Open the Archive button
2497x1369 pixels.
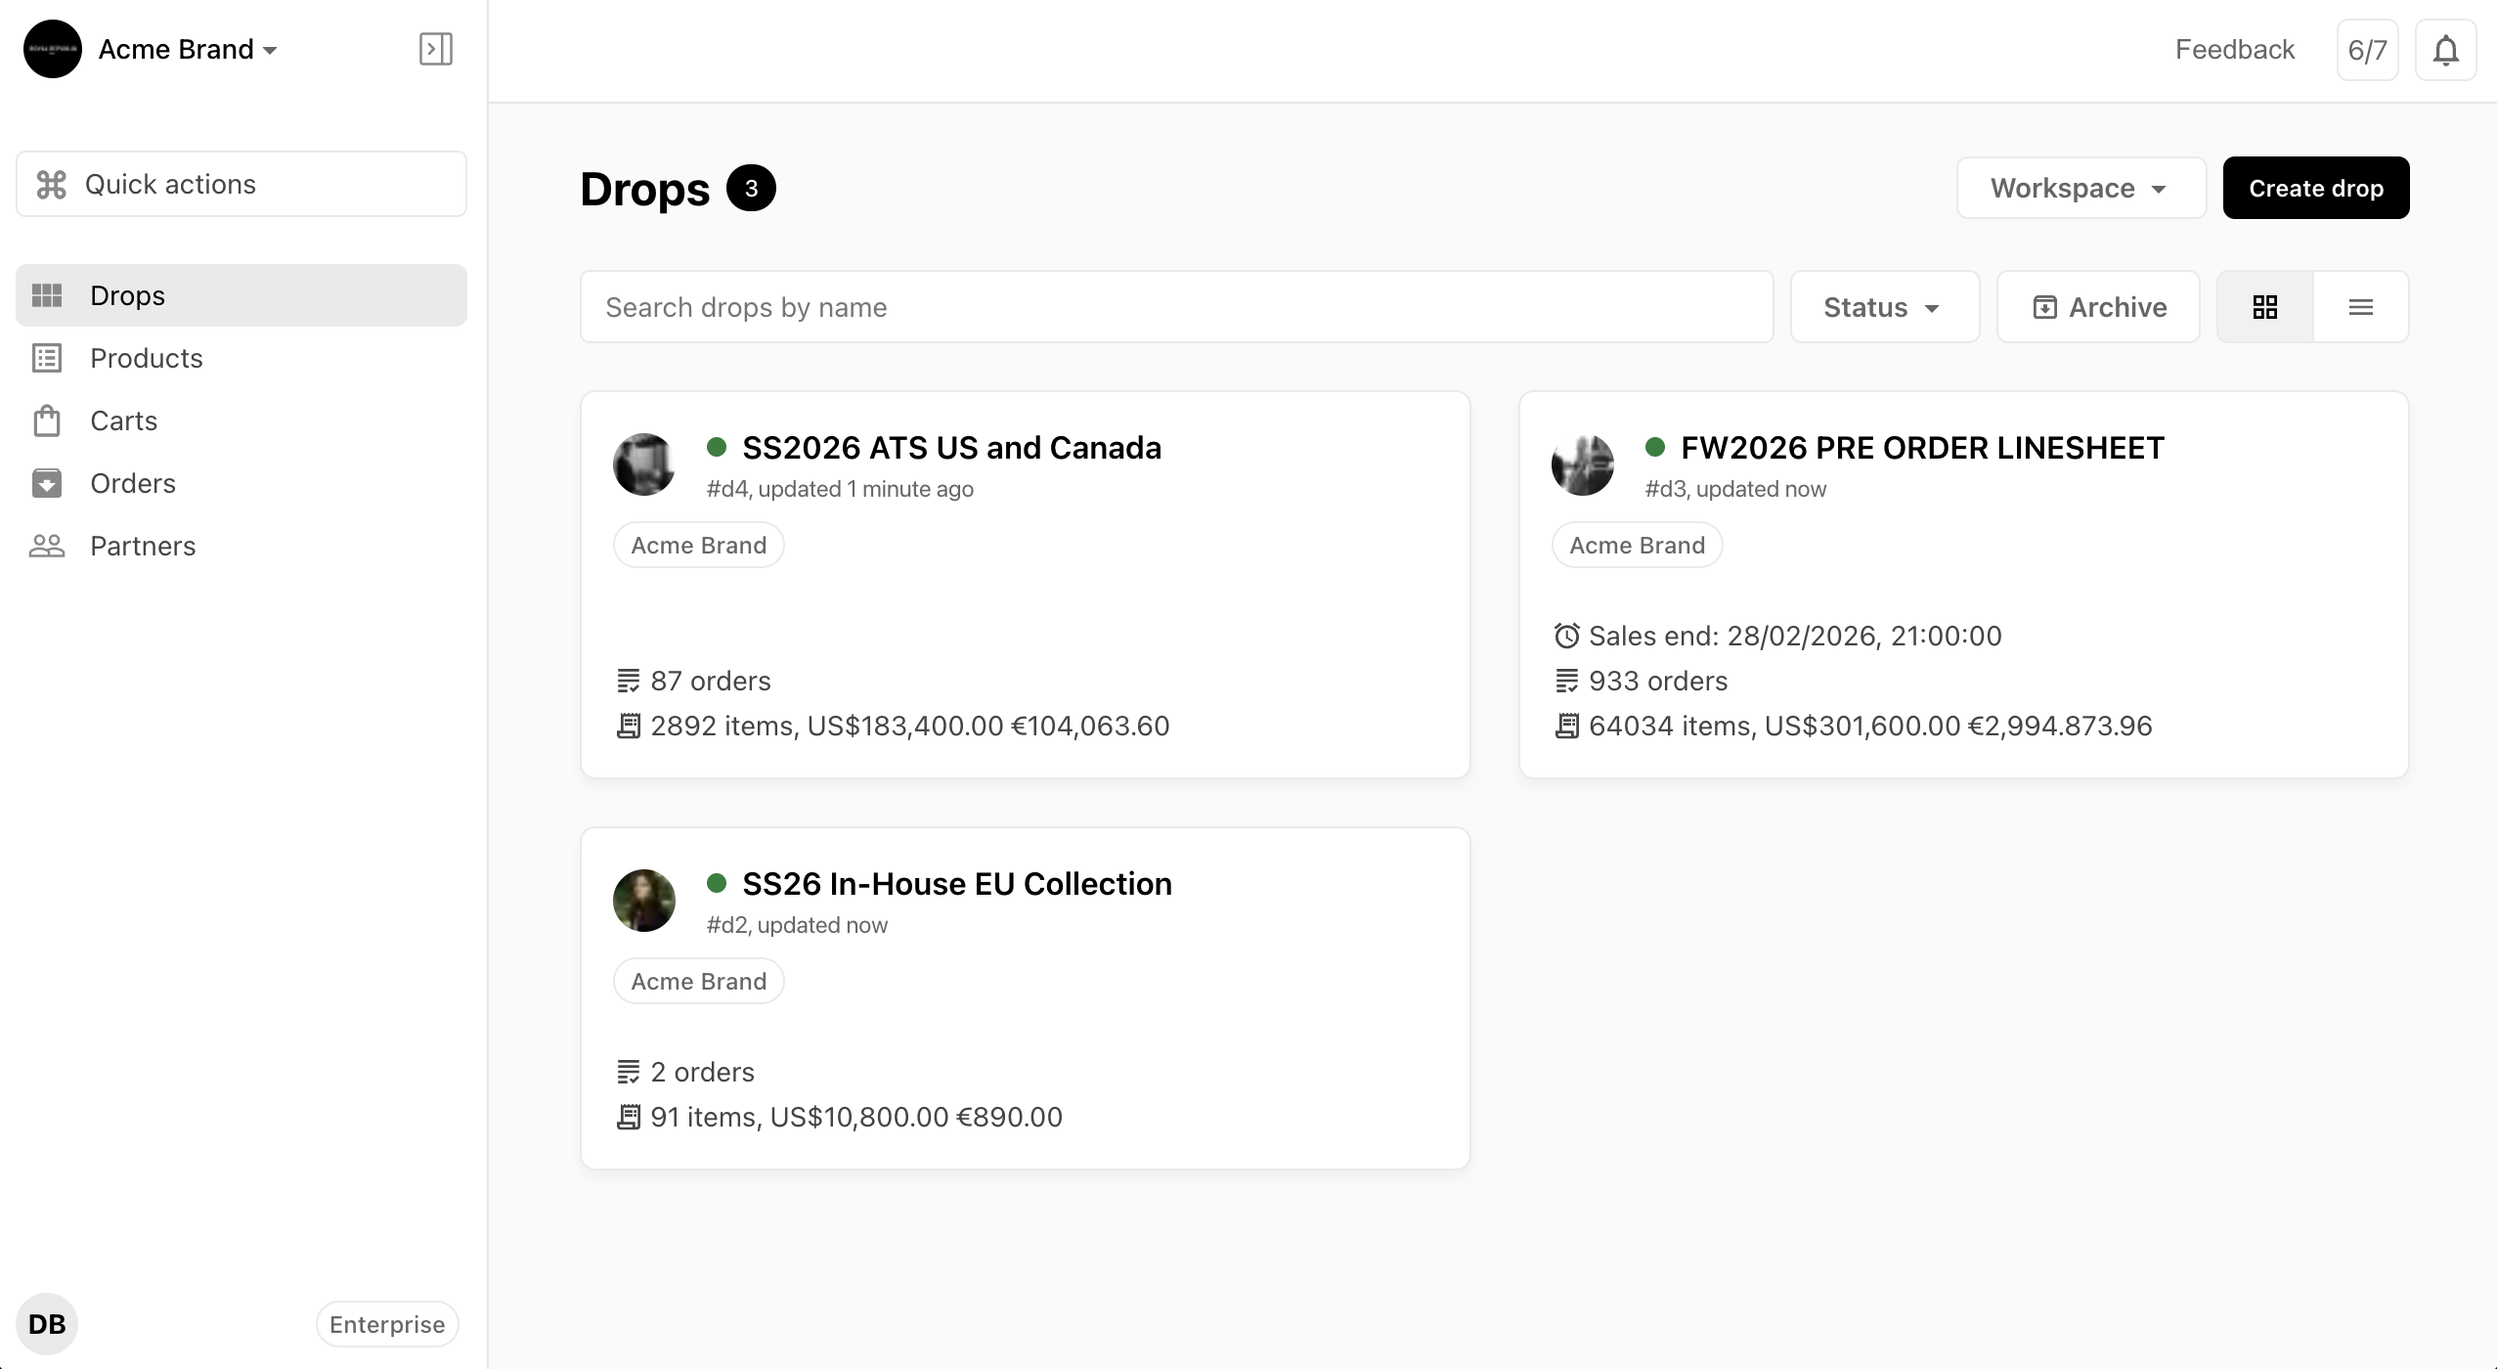2098,307
